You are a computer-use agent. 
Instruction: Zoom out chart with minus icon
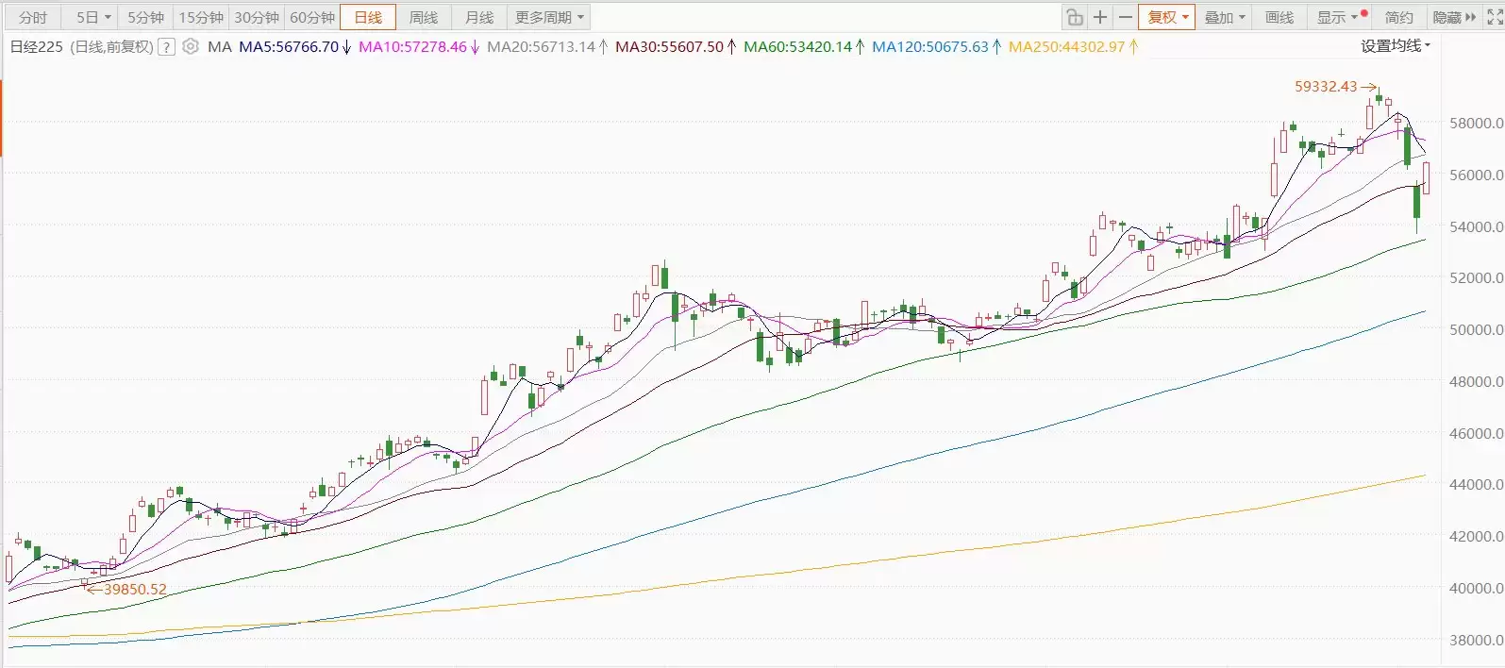pyautogui.click(x=1125, y=17)
